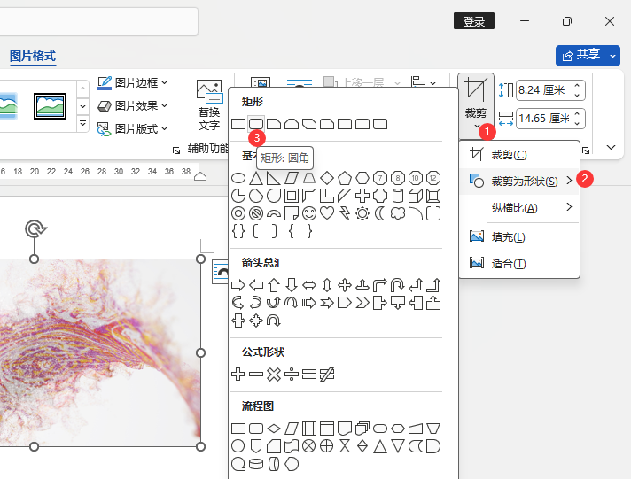631x479 pixels.
Task: Pick the up arrow in 箭头总汇
Action: [274, 286]
